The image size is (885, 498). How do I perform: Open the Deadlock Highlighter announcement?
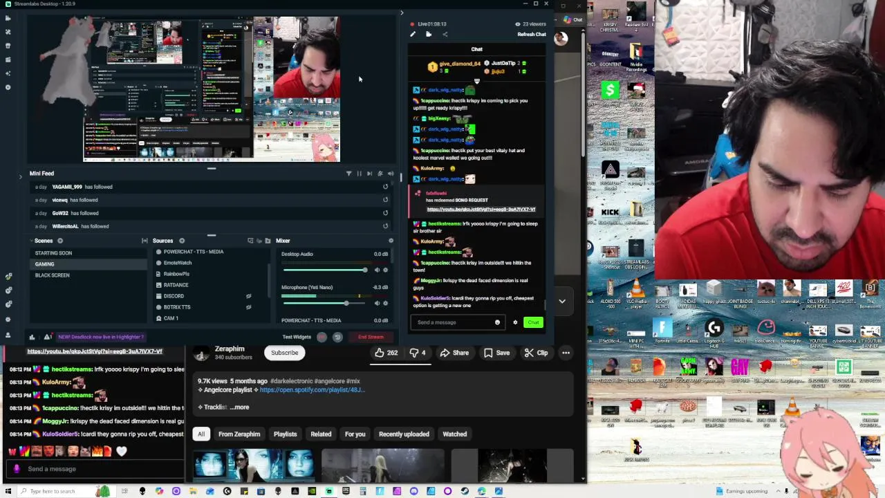coord(101,337)
